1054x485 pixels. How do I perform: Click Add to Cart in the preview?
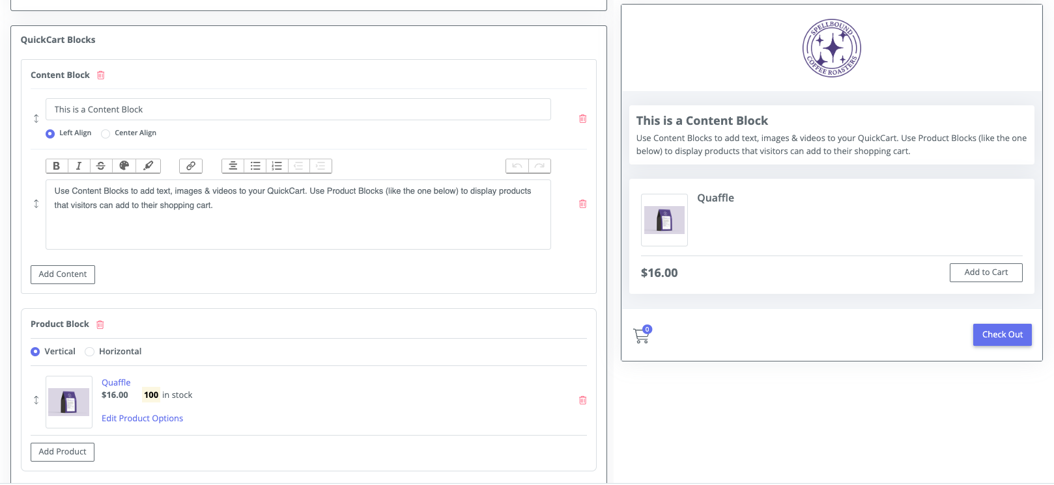(x=986, y=272)
